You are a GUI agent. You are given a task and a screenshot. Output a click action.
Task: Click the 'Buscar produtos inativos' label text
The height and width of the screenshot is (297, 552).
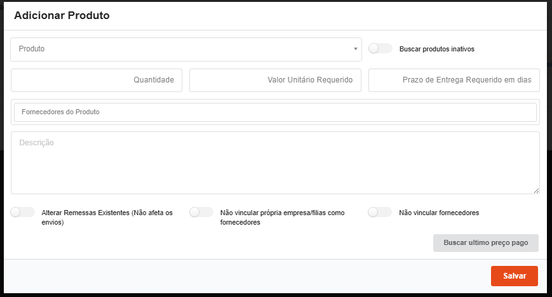(436, 49)
